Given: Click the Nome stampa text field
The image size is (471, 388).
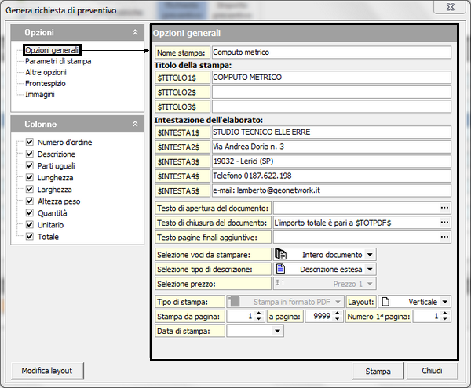Looking at the screenshot, I should 331,53.
